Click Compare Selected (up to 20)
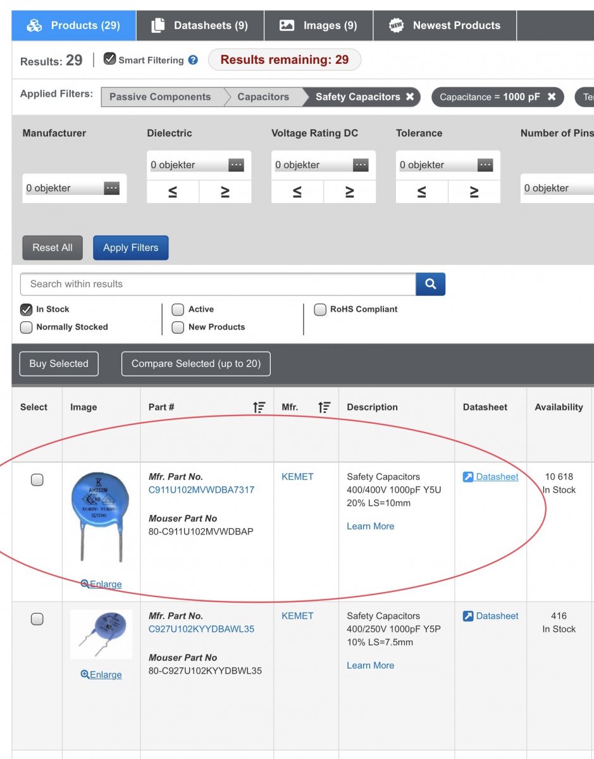 [x=196, y=364]
